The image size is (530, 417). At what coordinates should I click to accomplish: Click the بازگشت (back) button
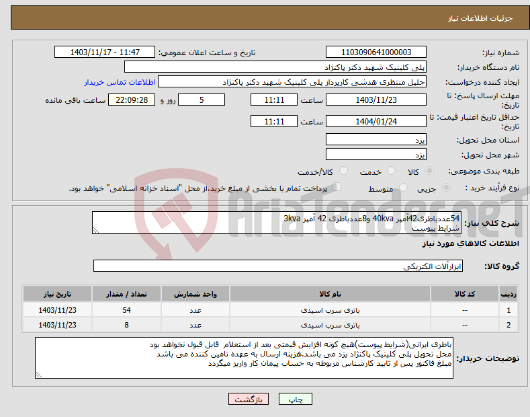coord(249,399)
